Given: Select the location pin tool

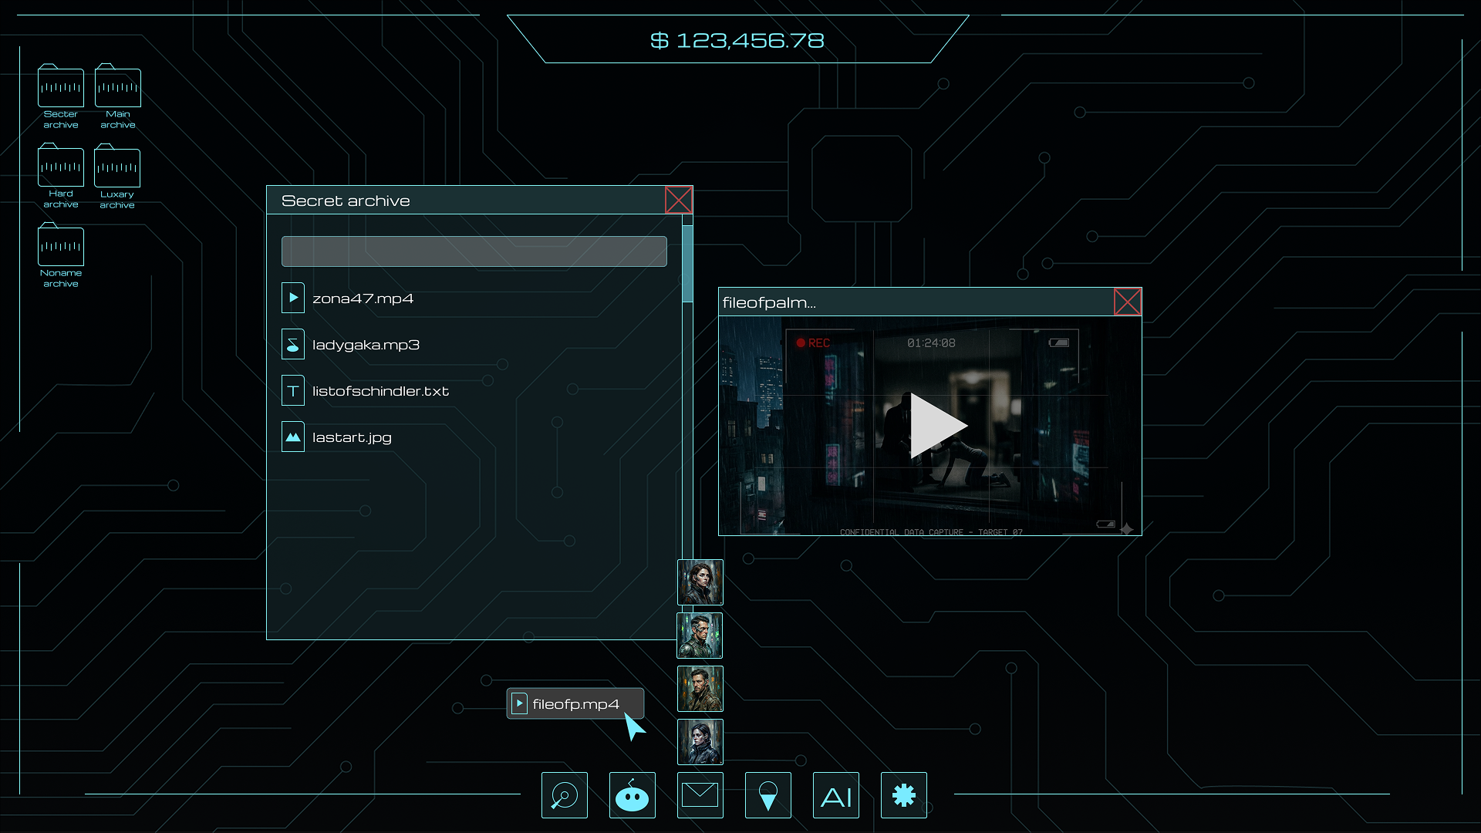Looking at the screenshot, I should (767, 794).
